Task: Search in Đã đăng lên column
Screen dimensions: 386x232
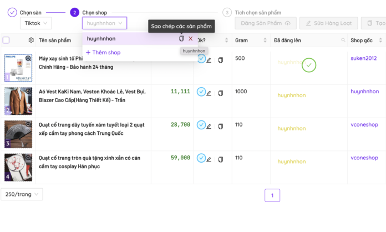Action: [x=344, y=41]
